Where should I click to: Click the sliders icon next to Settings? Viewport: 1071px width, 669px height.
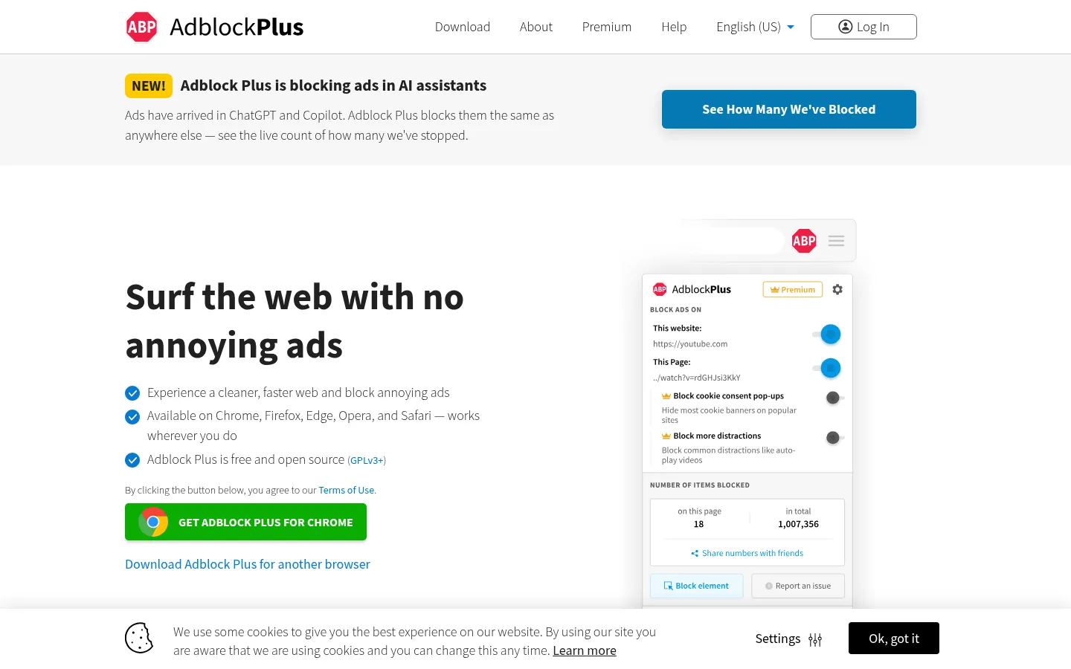point(815,639)
